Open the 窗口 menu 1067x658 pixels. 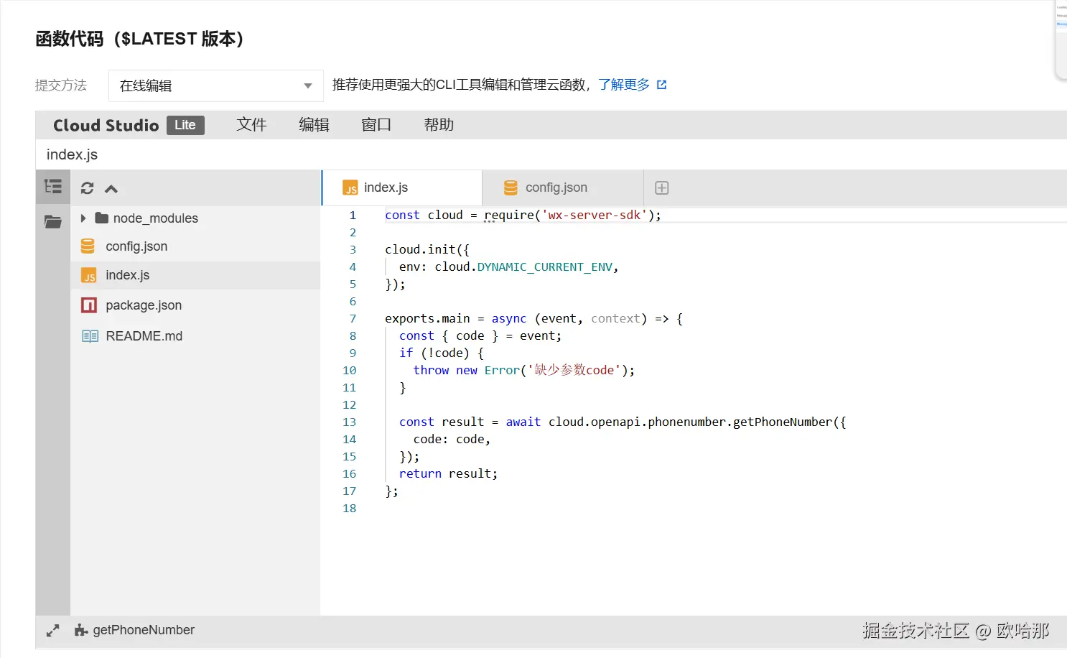point(376,125)
